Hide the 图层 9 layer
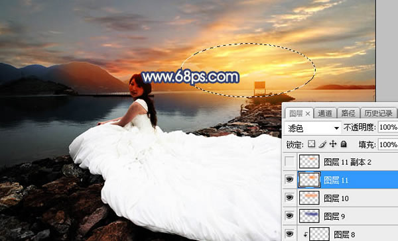Viewport: 398px width, 241px height. pos(289,216)
